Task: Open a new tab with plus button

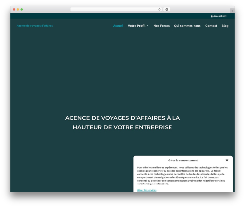Action: click(232, 11)
